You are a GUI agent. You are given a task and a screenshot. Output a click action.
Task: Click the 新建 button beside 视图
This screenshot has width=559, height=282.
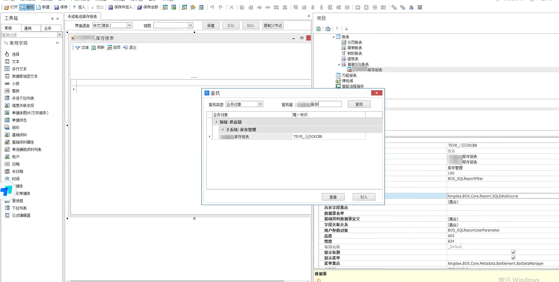pyautogui.click(x=211, y=26)
